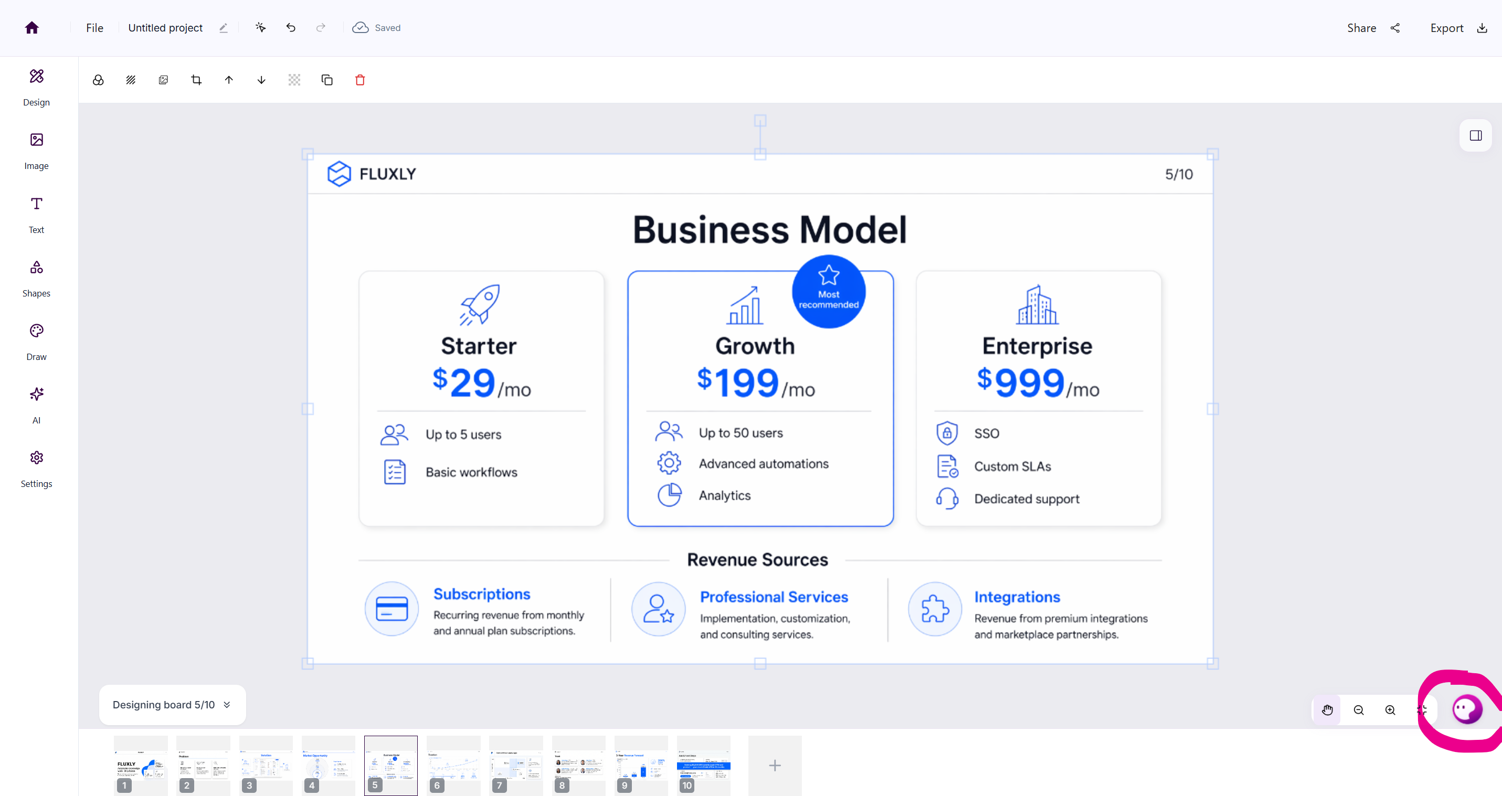This screenshot has height=796, width=1502.
Task: Open the AI tools panel
Action: coord(36,405)
